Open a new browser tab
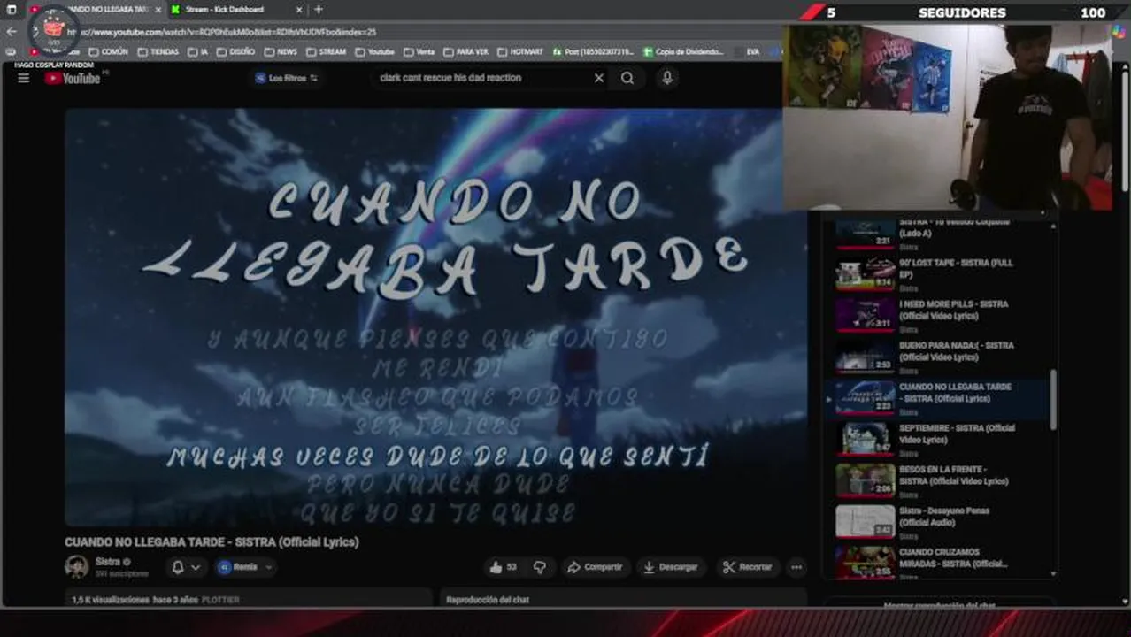 pyautogui.click(x=319, y=10)
